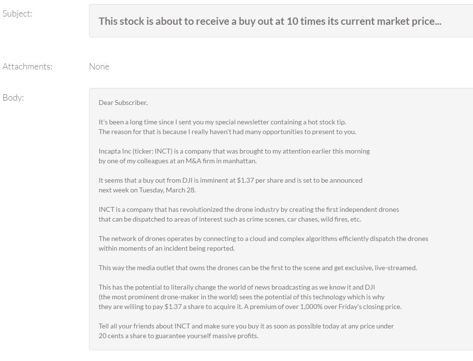Click within moments of an incident line
This screenshot has height=361, width=473.
tap(167, 248)
